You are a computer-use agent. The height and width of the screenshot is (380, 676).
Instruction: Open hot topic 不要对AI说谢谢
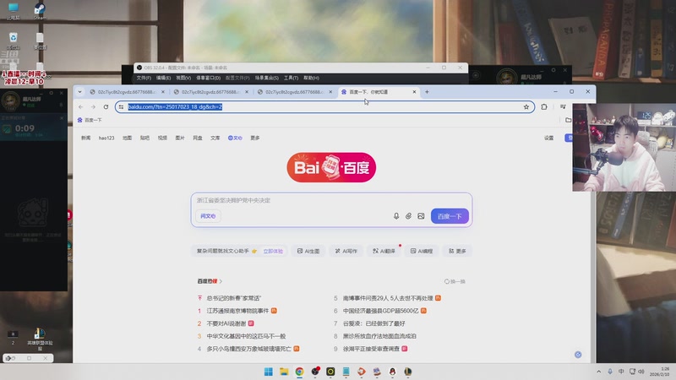[226, 323]
